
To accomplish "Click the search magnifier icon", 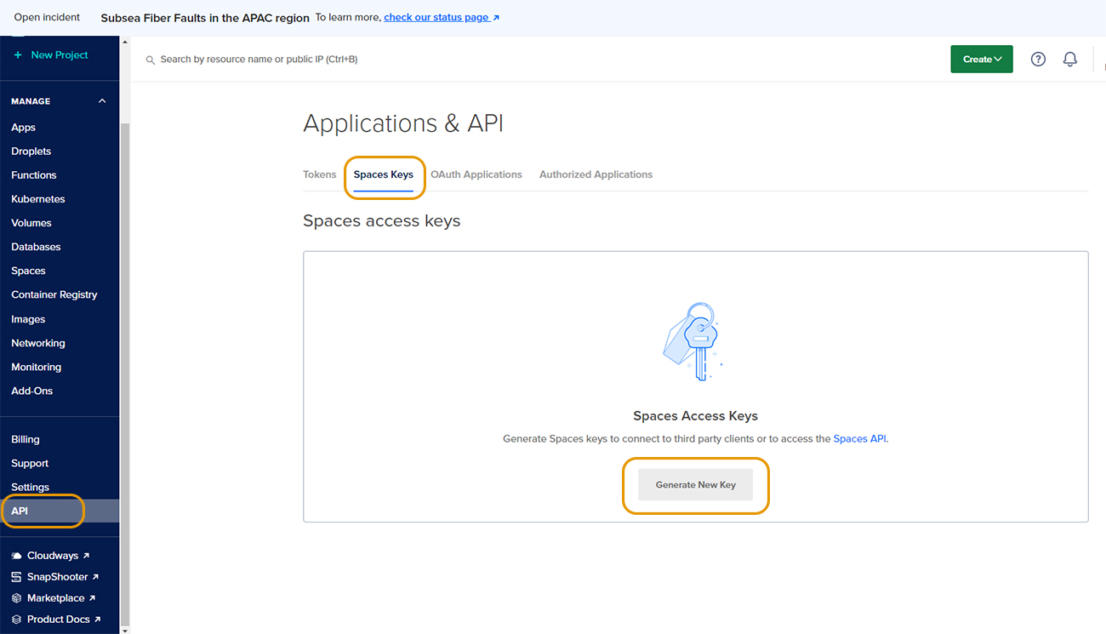I will (151, 60).
